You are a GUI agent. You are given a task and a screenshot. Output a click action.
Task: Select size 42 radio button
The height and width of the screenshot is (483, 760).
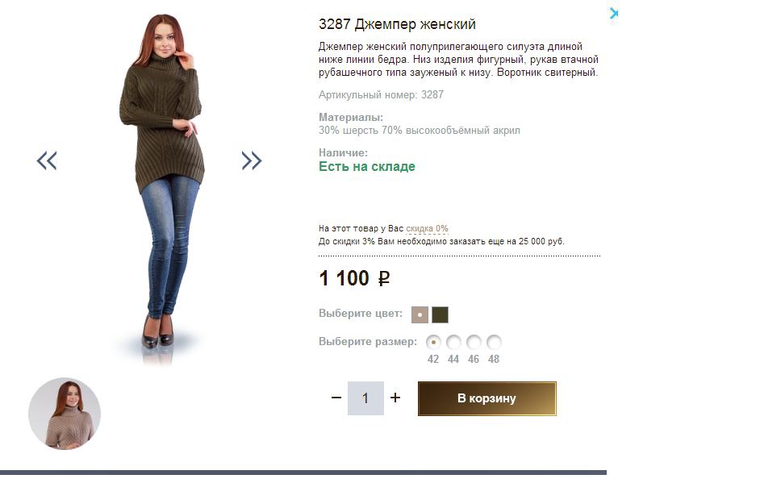433,342
